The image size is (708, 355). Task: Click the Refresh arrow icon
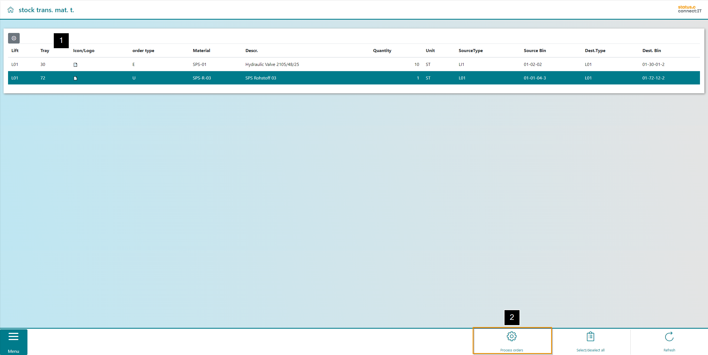click(x=669, y=337)
